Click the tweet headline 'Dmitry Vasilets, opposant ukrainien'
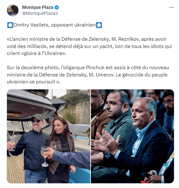 (55, 25)
